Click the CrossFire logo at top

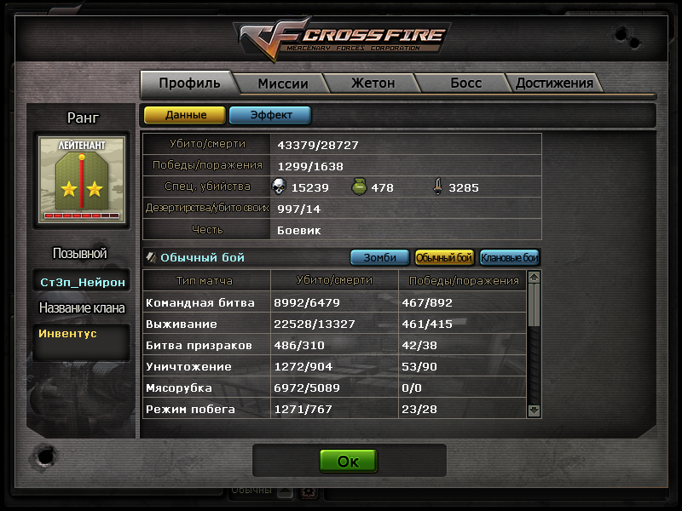(343, 38)
